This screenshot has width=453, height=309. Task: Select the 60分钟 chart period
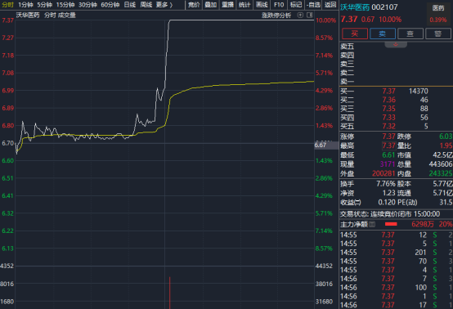pos(110,5)
